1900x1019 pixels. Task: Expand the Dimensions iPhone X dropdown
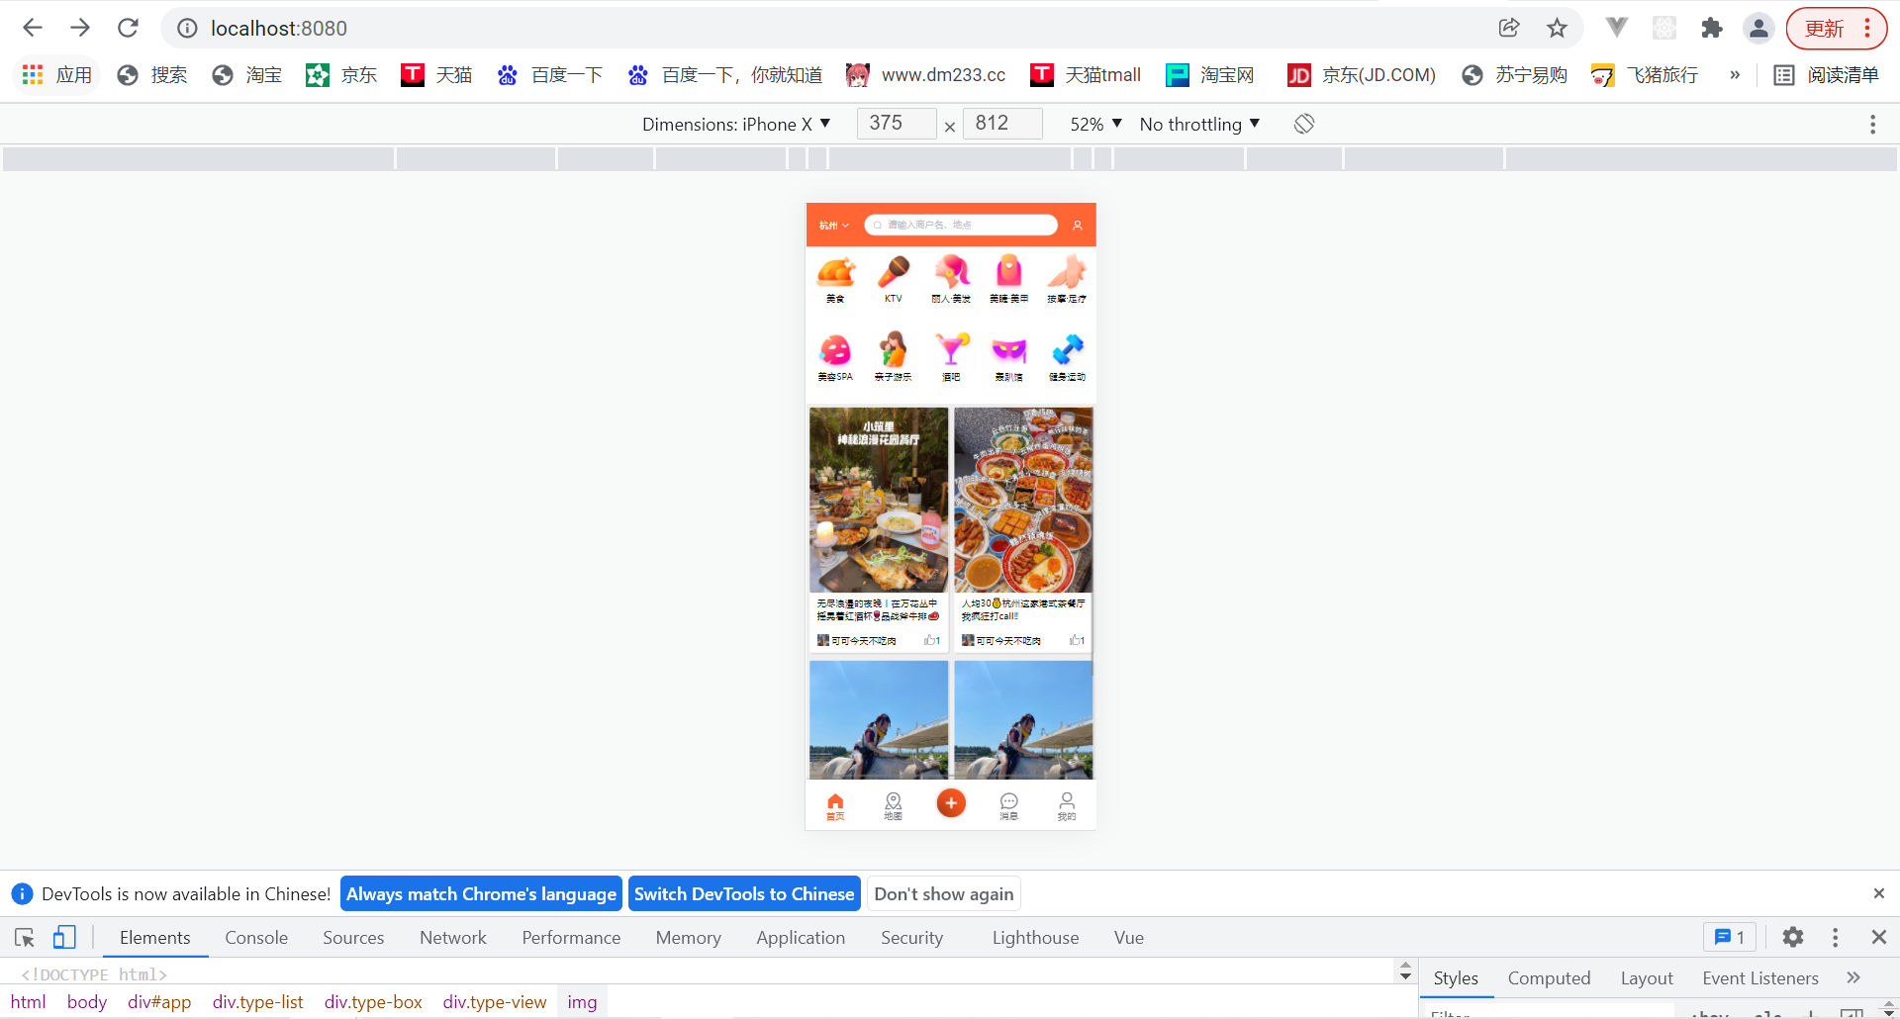(736, 124)
